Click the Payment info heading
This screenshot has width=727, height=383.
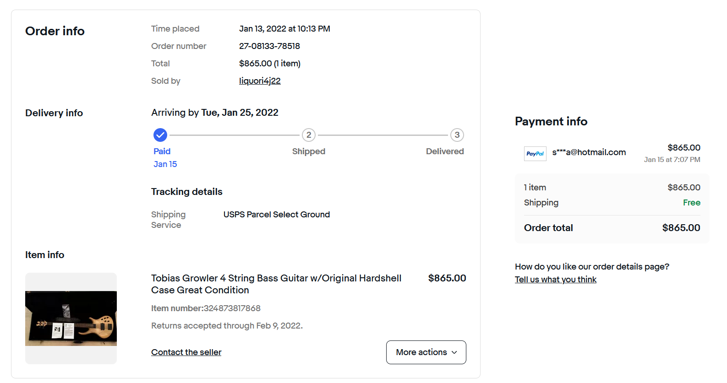pos(551,121)
